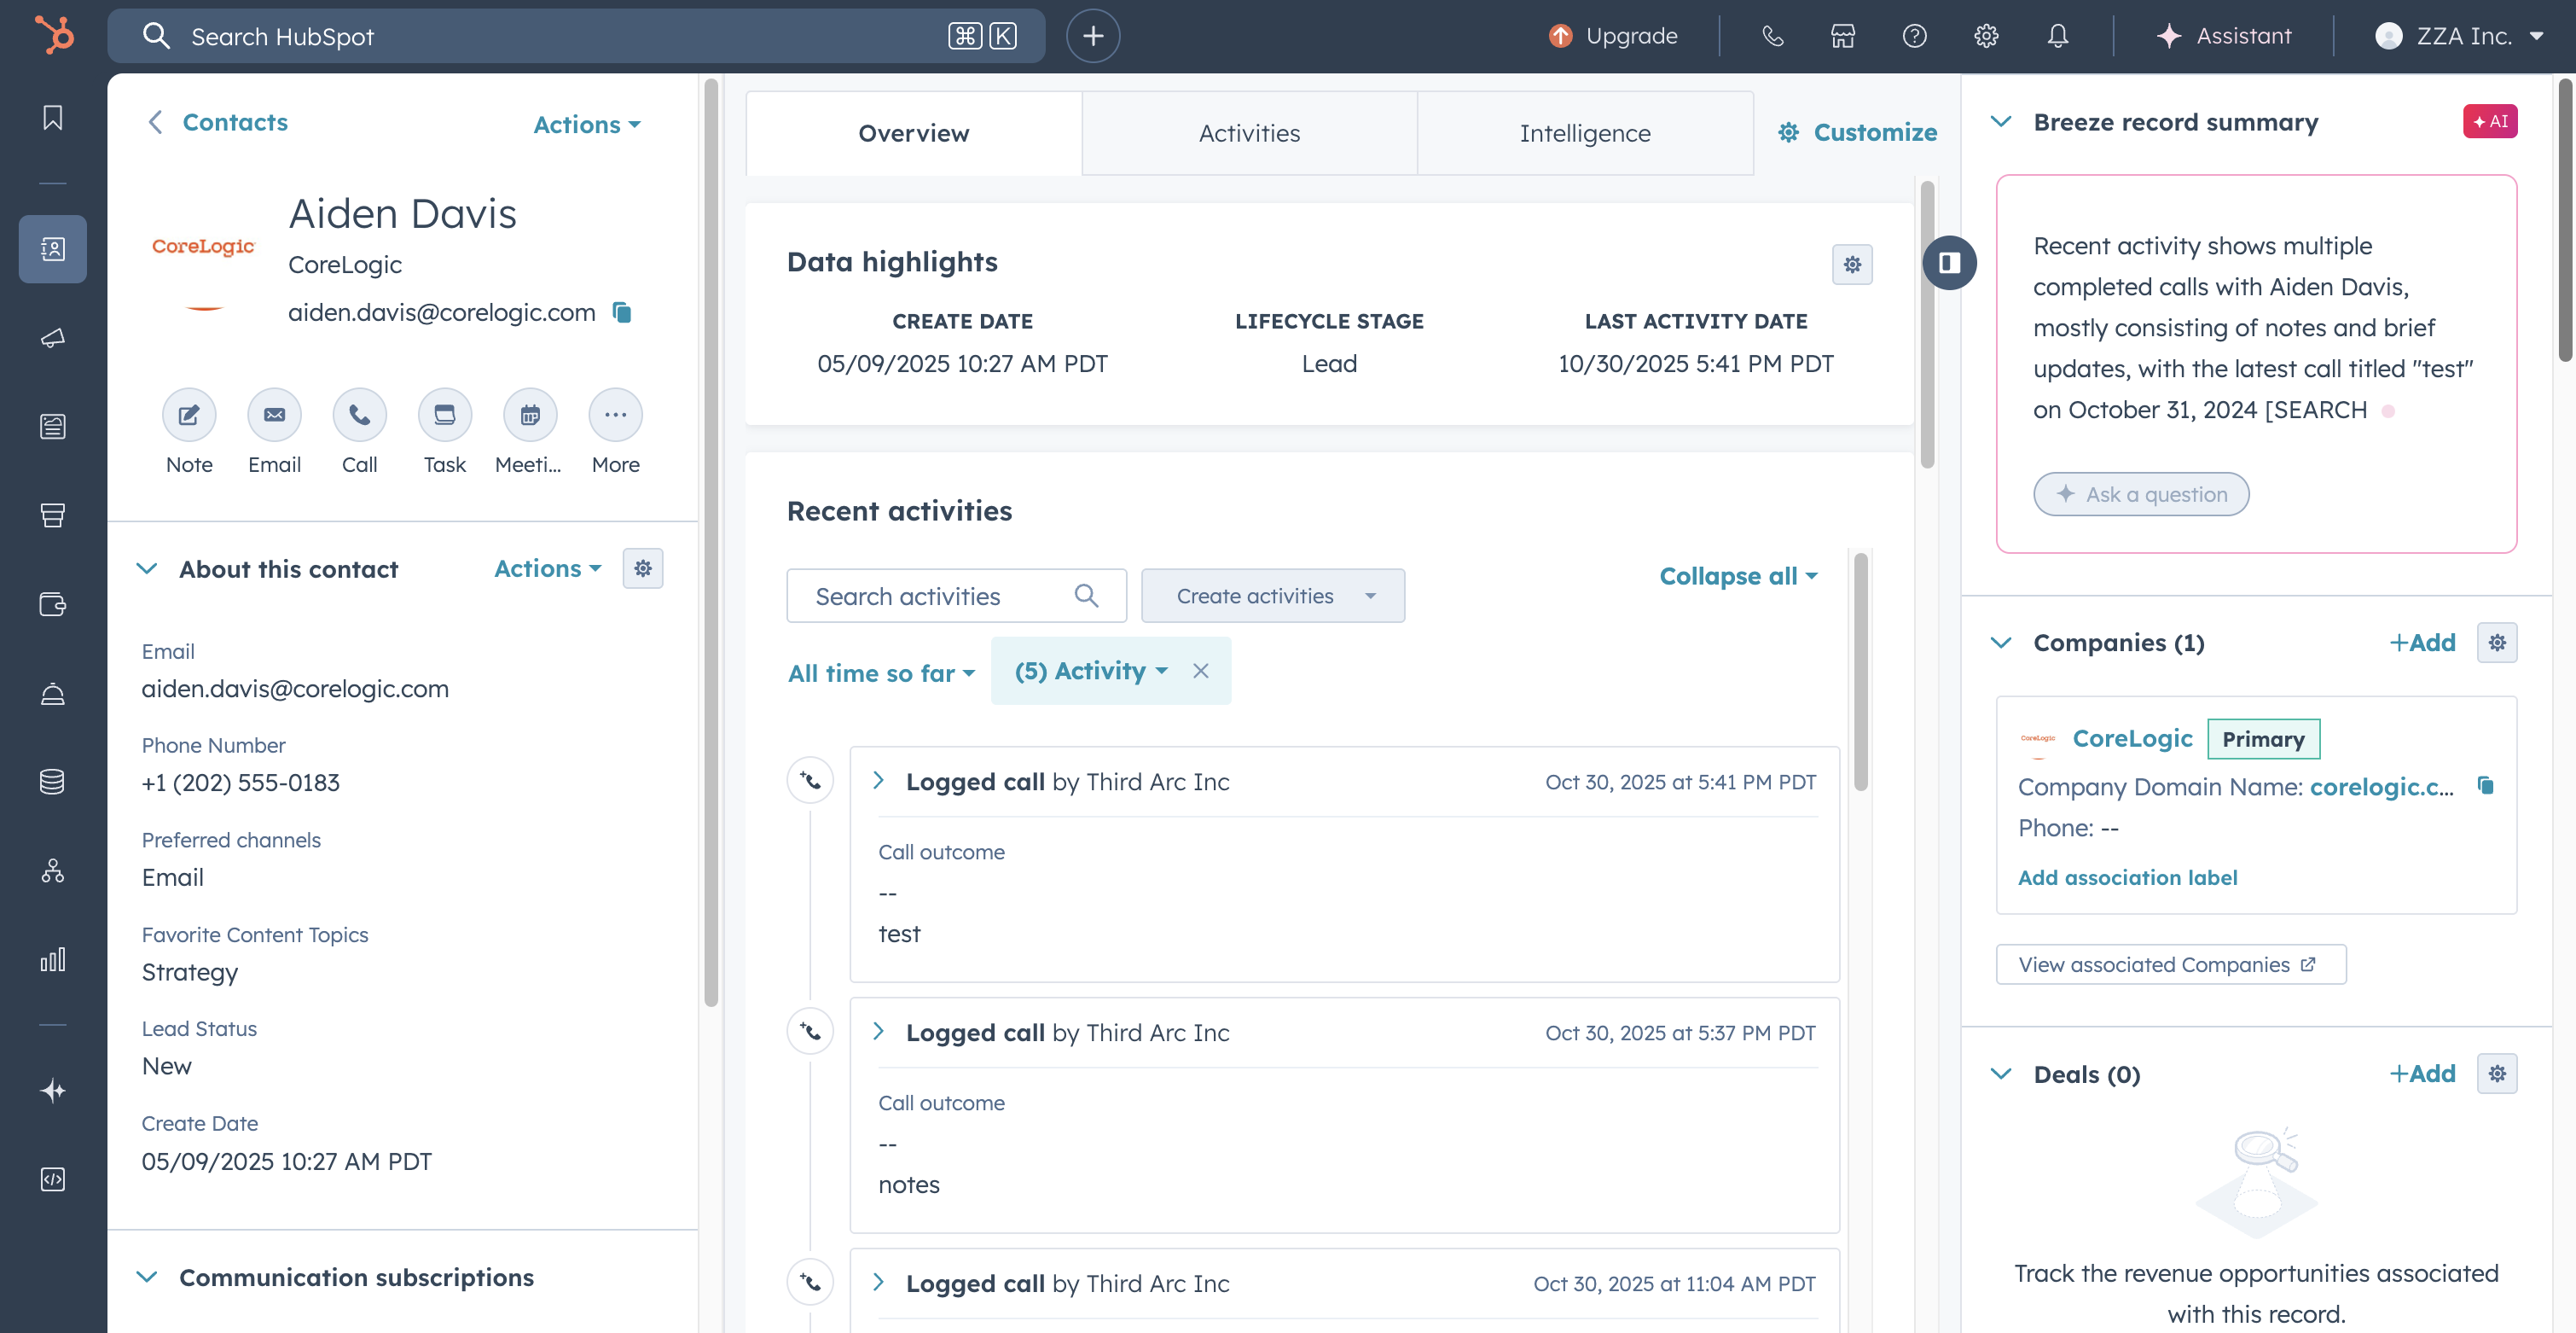2576x1333 pixels.
Task: Click Add association label link
Action: click(x=2127, y=876)
